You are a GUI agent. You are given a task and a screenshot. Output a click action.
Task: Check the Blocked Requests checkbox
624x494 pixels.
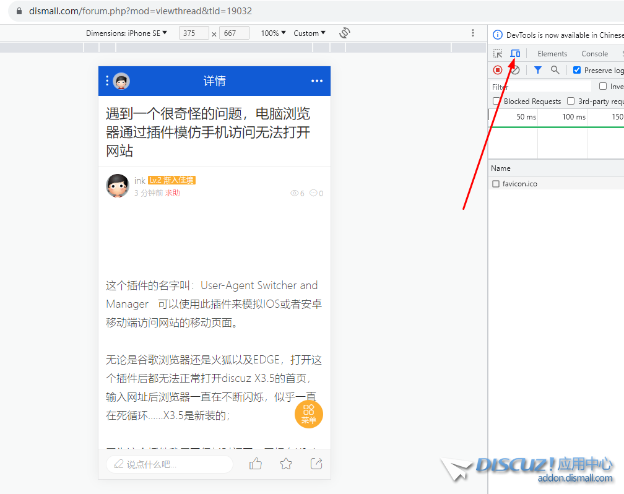(496, 101)
